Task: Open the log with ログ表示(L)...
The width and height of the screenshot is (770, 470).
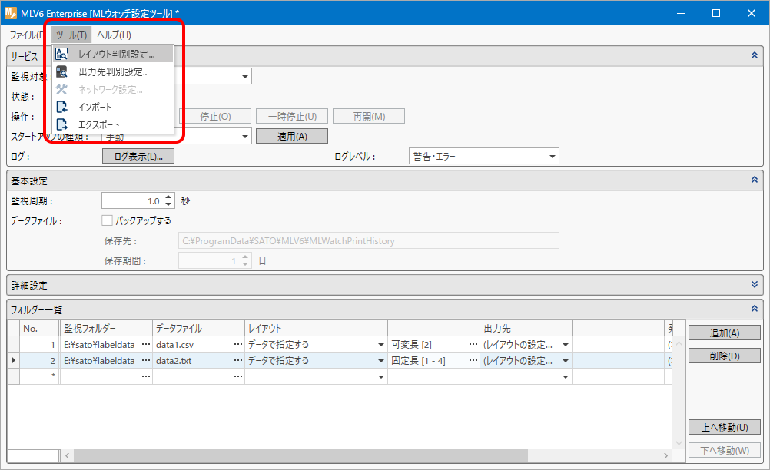Action: click(138, 157)
